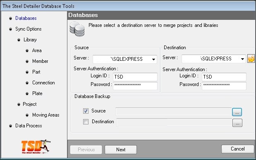Enable the Destination backup checkbox
This screenshot has width=256, height=160.
(x=86, y=122)
